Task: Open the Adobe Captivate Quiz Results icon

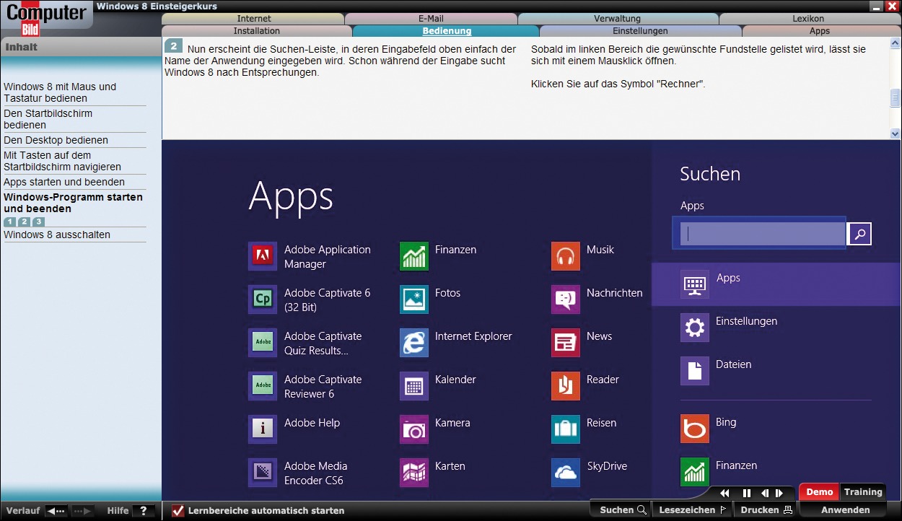Action: pos(262,343)
